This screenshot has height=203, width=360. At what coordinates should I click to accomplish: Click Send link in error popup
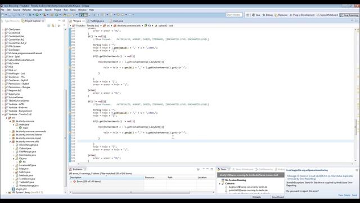(x=354, y=195)
